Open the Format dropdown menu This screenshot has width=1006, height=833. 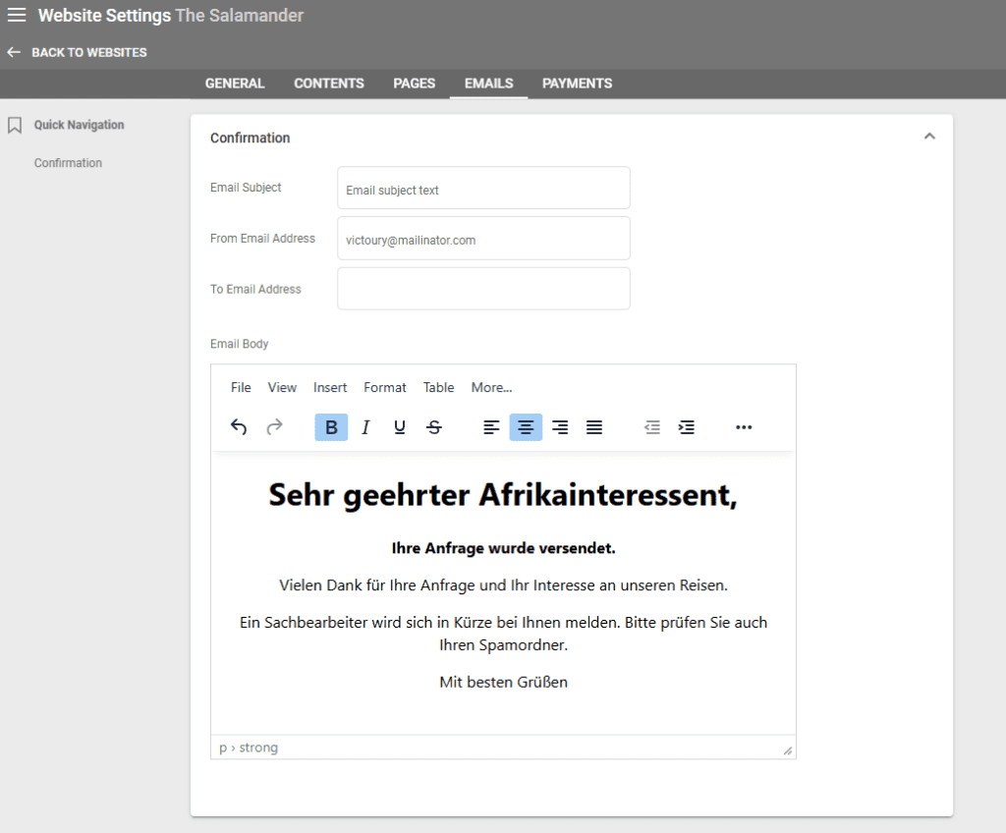tap(384, 387)
